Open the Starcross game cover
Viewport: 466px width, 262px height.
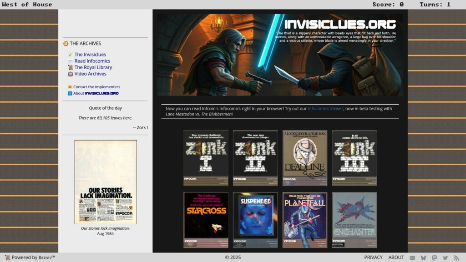tap(206, 220)
